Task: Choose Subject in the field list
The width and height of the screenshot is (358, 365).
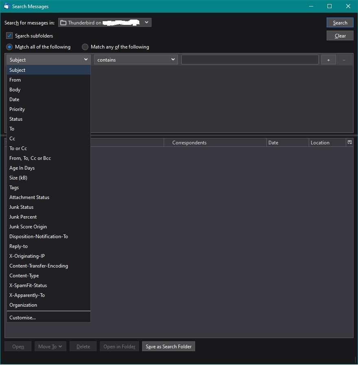Action: click(x=48, y=70)
